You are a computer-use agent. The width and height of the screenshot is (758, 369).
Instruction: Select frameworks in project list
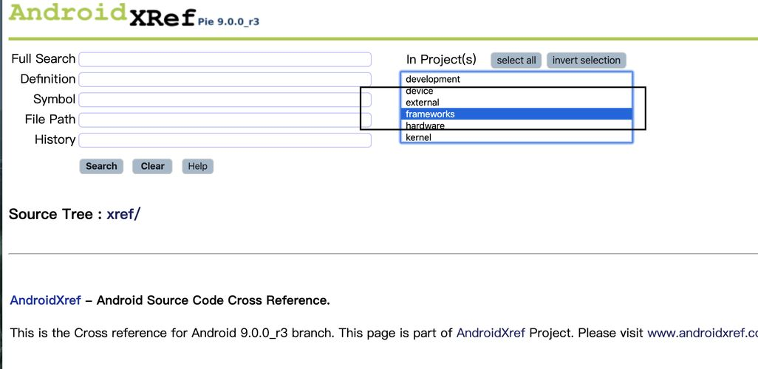tap(516, 114)
